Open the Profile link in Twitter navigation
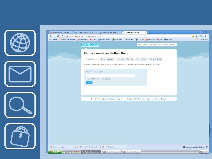 [x=145, y=44]
